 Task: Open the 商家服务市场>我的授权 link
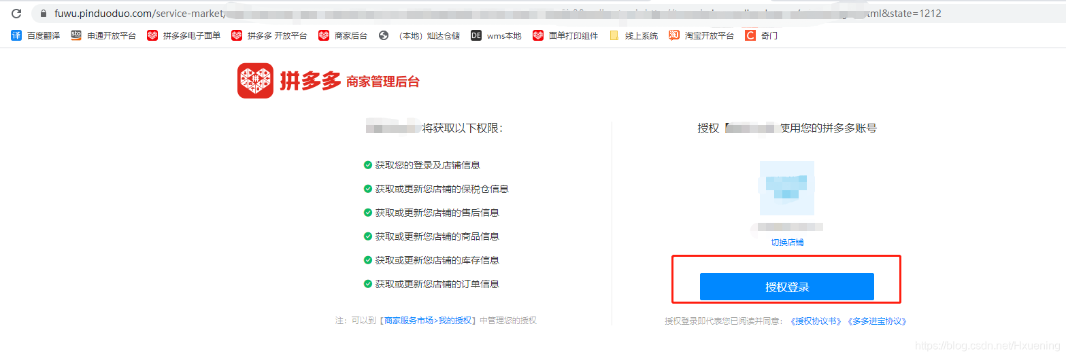click(x=429, y=321)
